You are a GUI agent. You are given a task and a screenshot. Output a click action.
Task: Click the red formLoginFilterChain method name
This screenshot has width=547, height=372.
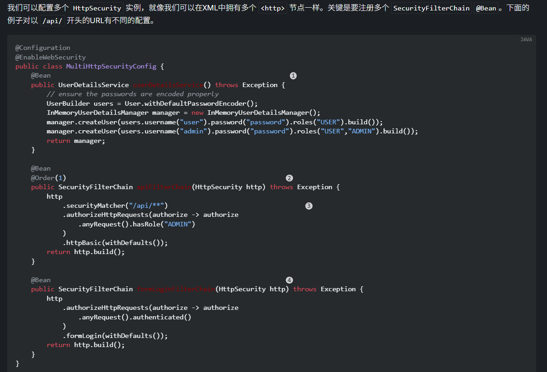(176, 289)
